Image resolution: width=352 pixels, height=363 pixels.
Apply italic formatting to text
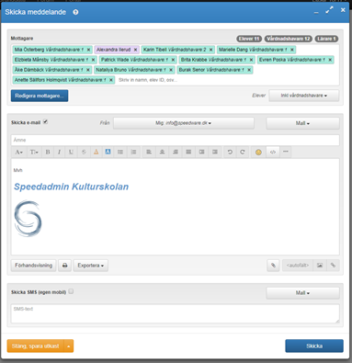(x=59, y=152)
